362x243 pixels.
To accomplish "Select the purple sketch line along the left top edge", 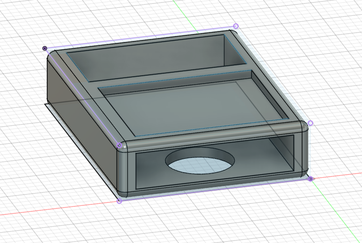I will point(82,97).
